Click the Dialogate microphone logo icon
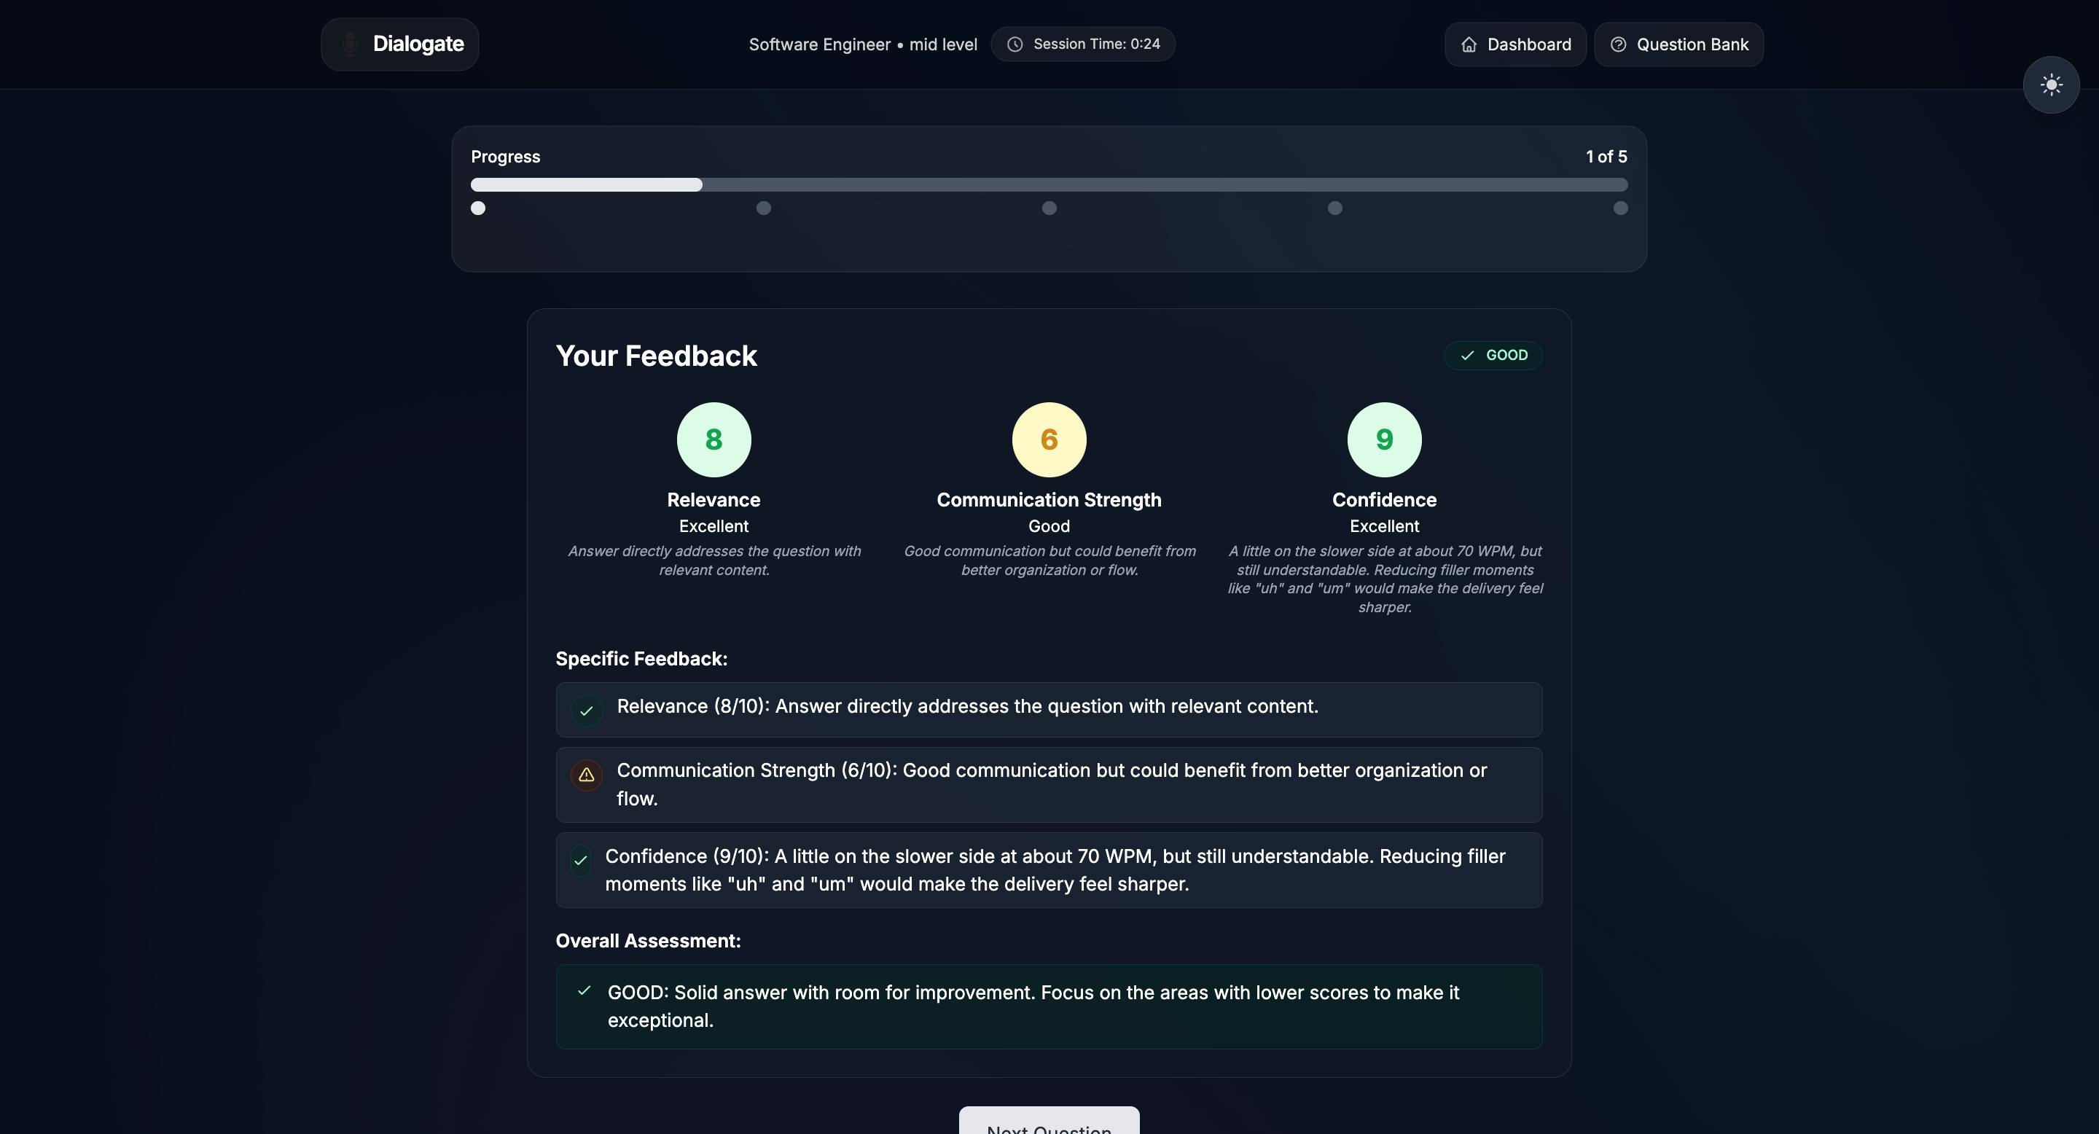 (x=351, y=44)
